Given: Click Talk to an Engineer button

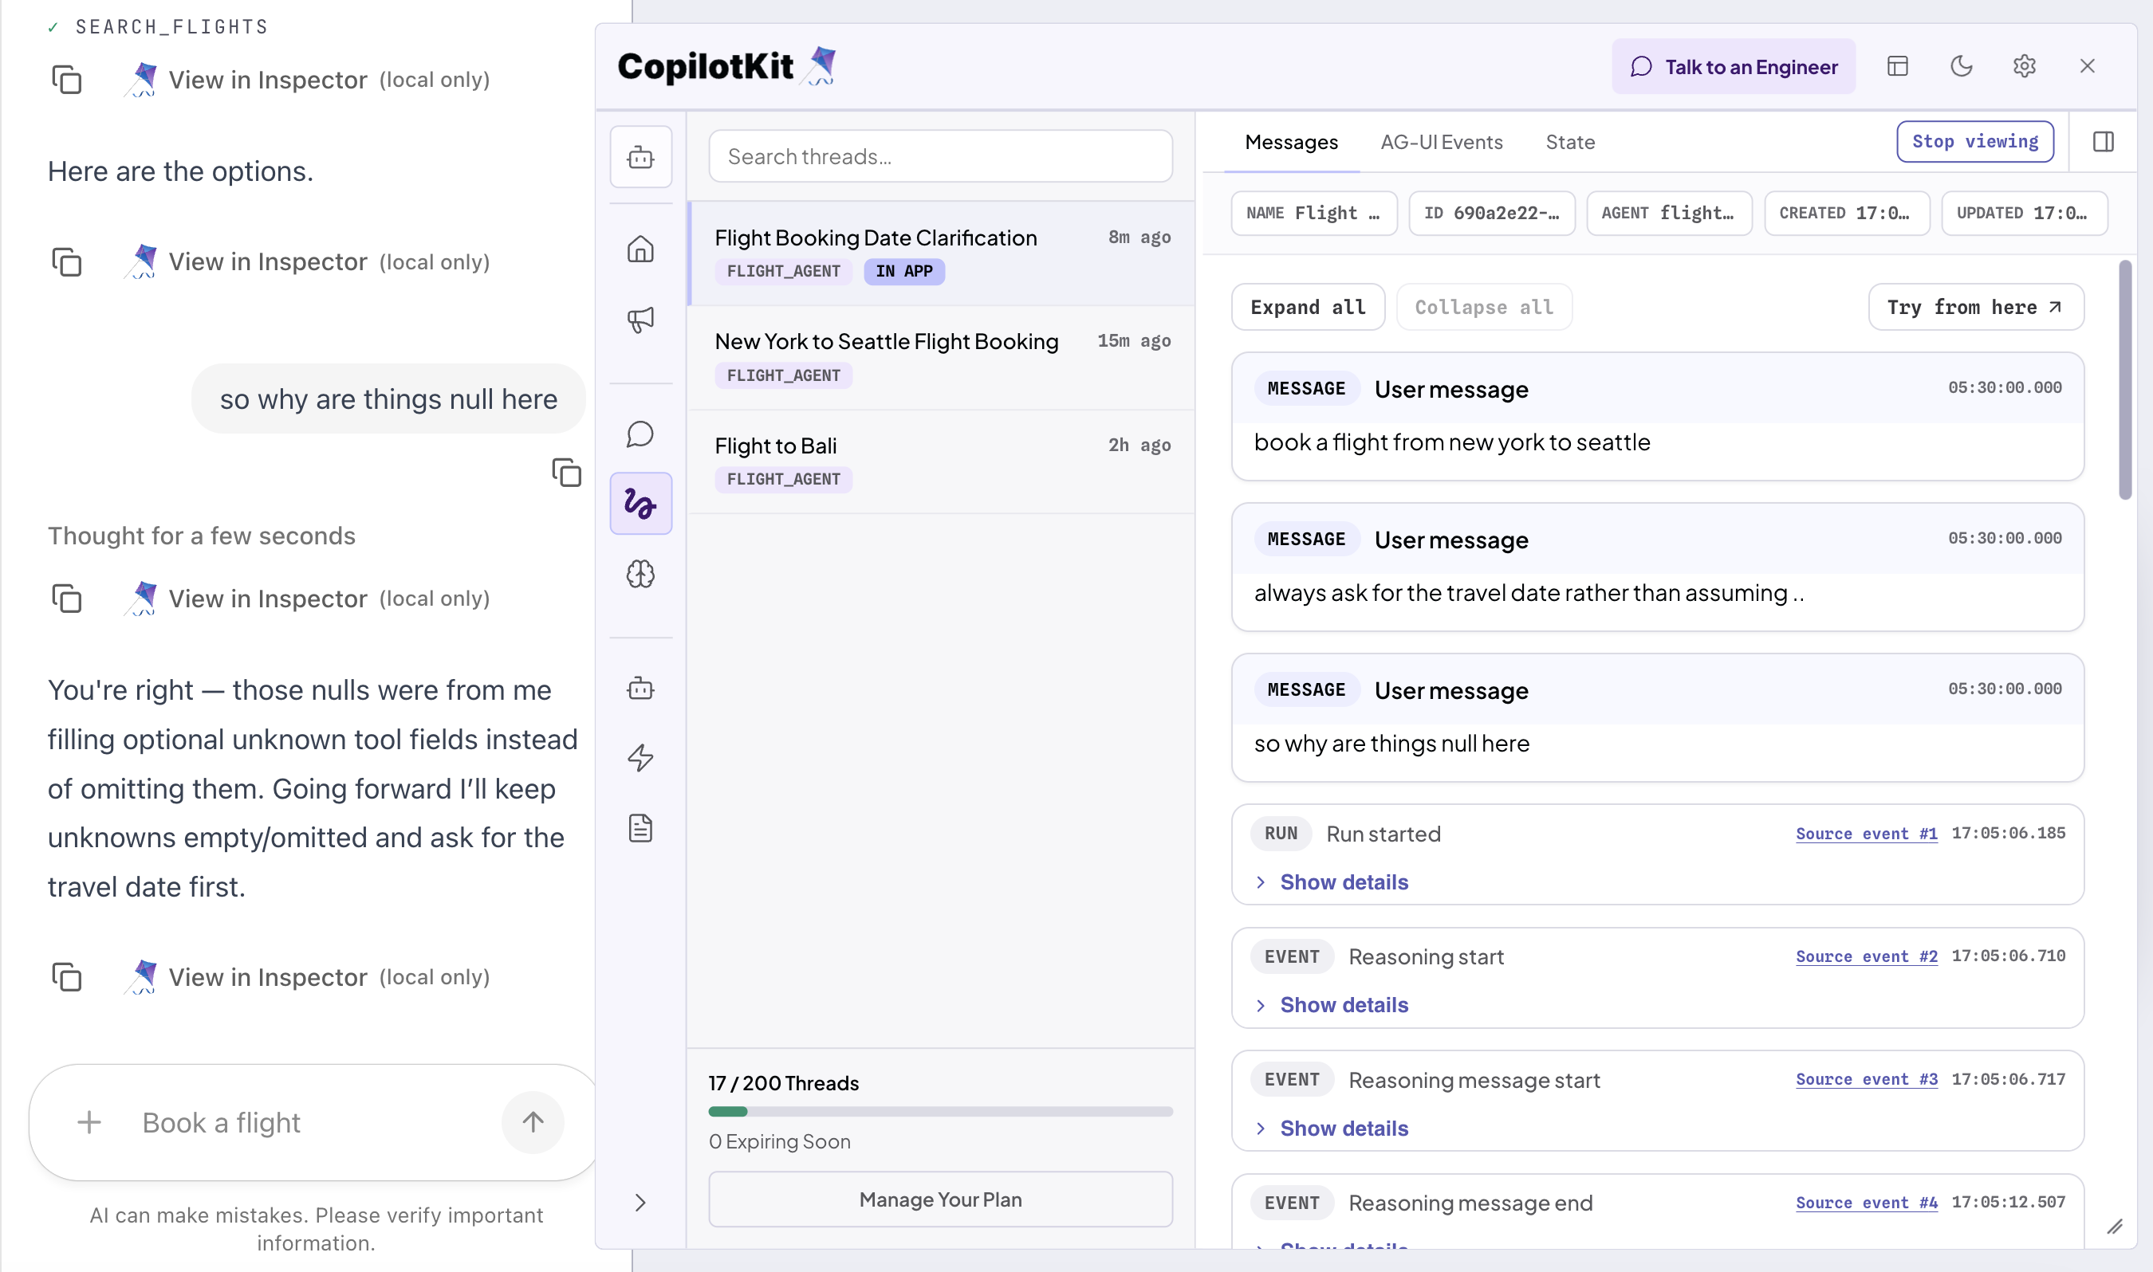Looking at the screenshot, I should point(1734,66).
